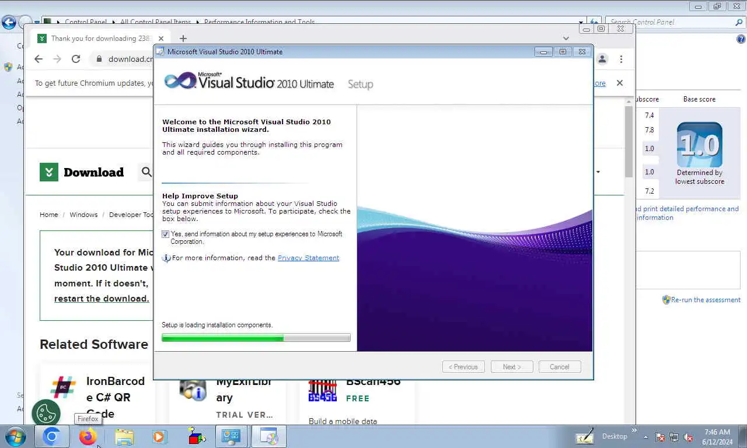The height and width of the screenshot is (448, 747).
Task: Click the IronBarcode app icon
Action: coord(62,387)
